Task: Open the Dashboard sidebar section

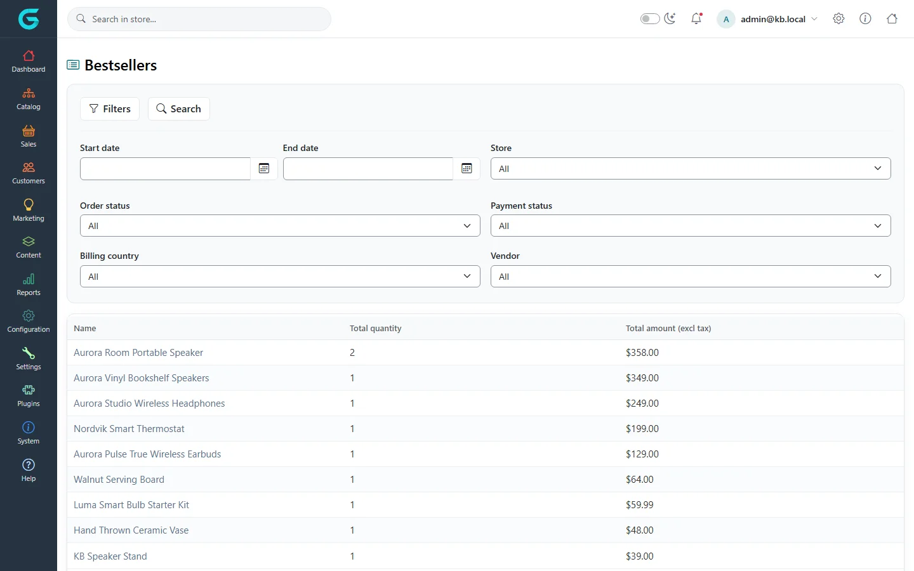Action: pos(29,62)
